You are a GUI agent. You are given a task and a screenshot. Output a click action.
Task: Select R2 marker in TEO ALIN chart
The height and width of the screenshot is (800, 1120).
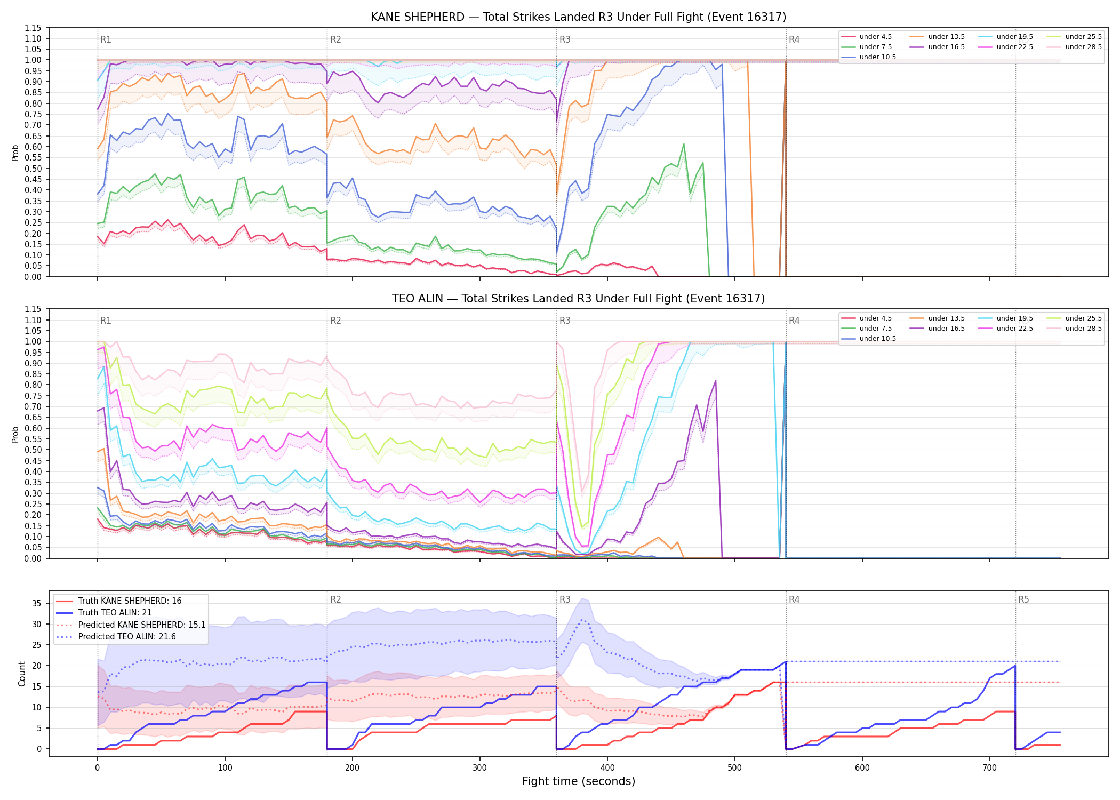click(x=335, y=321)
